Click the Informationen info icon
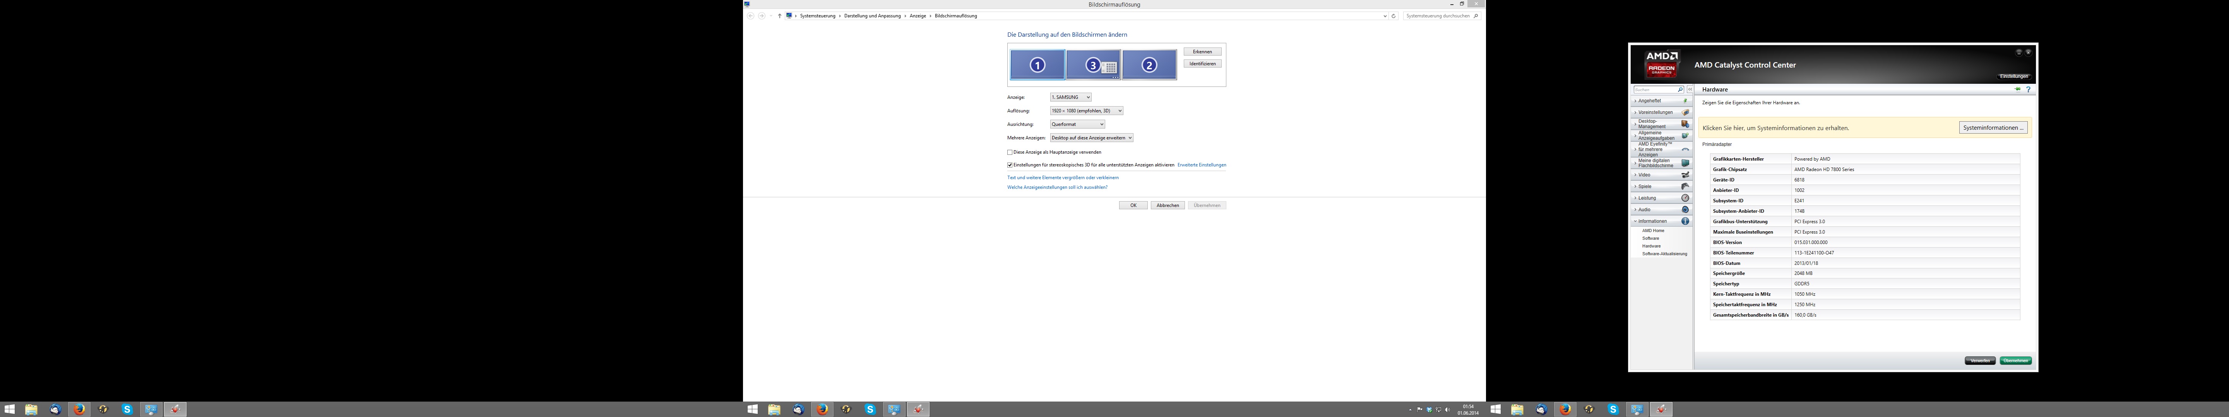 coord(1685,221)
